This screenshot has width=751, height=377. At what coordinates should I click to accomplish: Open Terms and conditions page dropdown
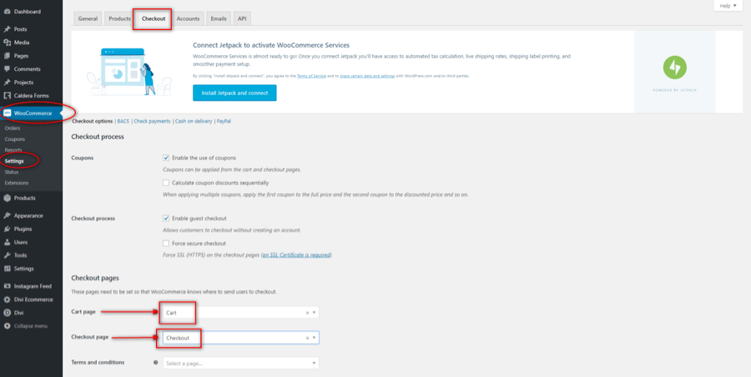click(x=241, y=363)
